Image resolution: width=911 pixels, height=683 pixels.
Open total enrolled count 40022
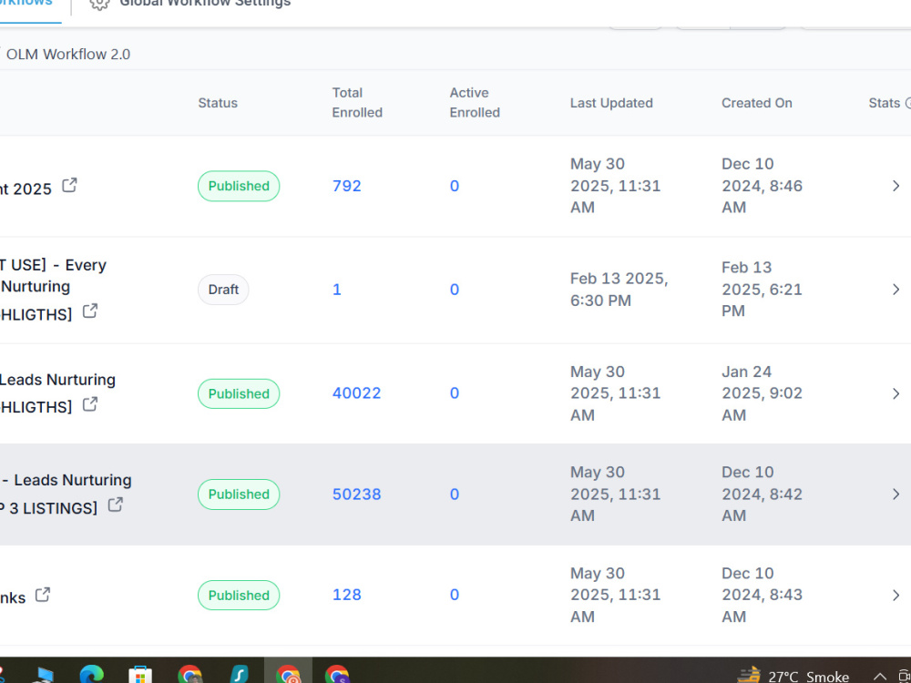[357, 393]
